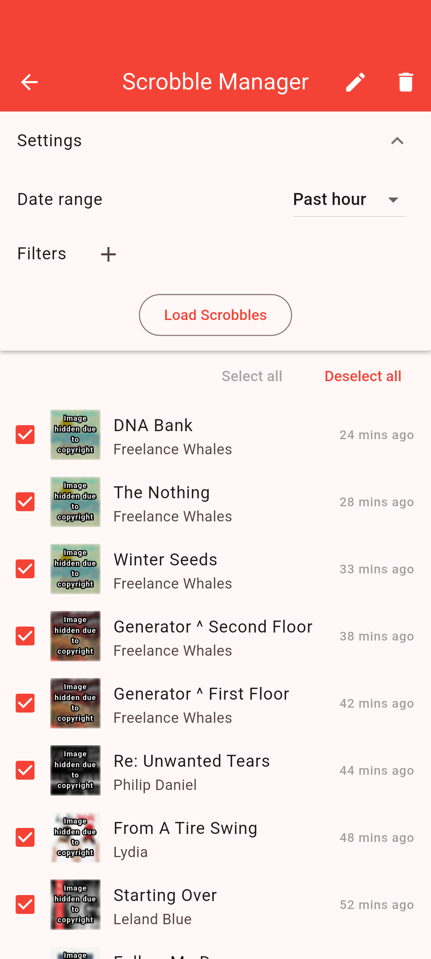The image size is (431, 959).
Task: Tap the trash delete icon
Action: (405, 82)
